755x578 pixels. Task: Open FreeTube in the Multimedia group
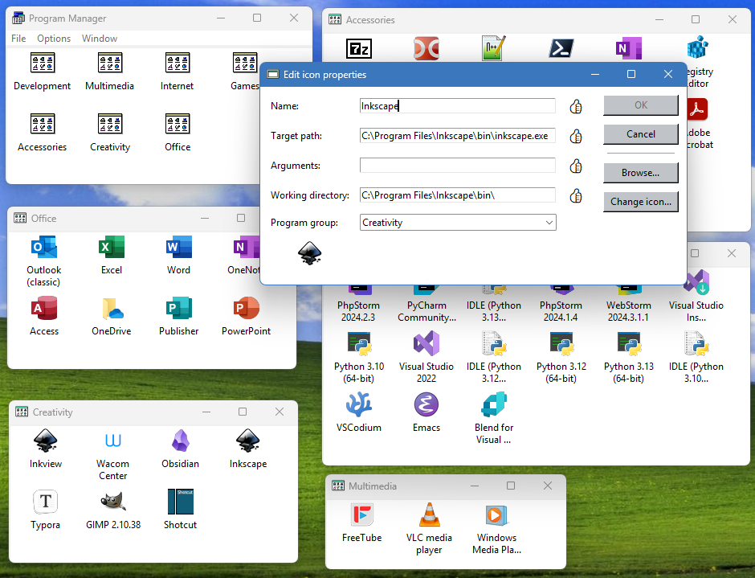361,515
